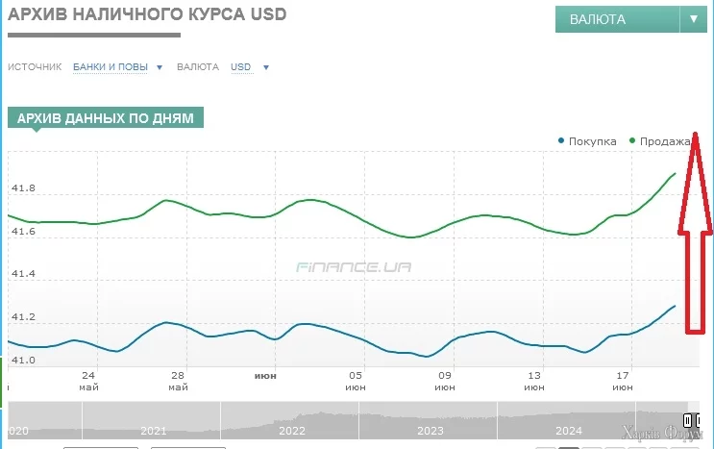
Task: Click the green Продажа legend dot
Action: [632, 141]
